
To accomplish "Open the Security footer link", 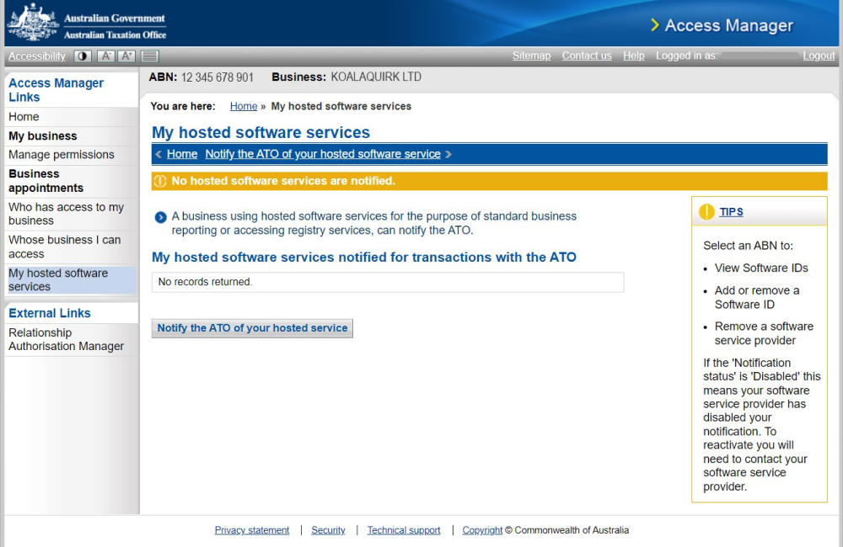I will click(x=328, y=530).
